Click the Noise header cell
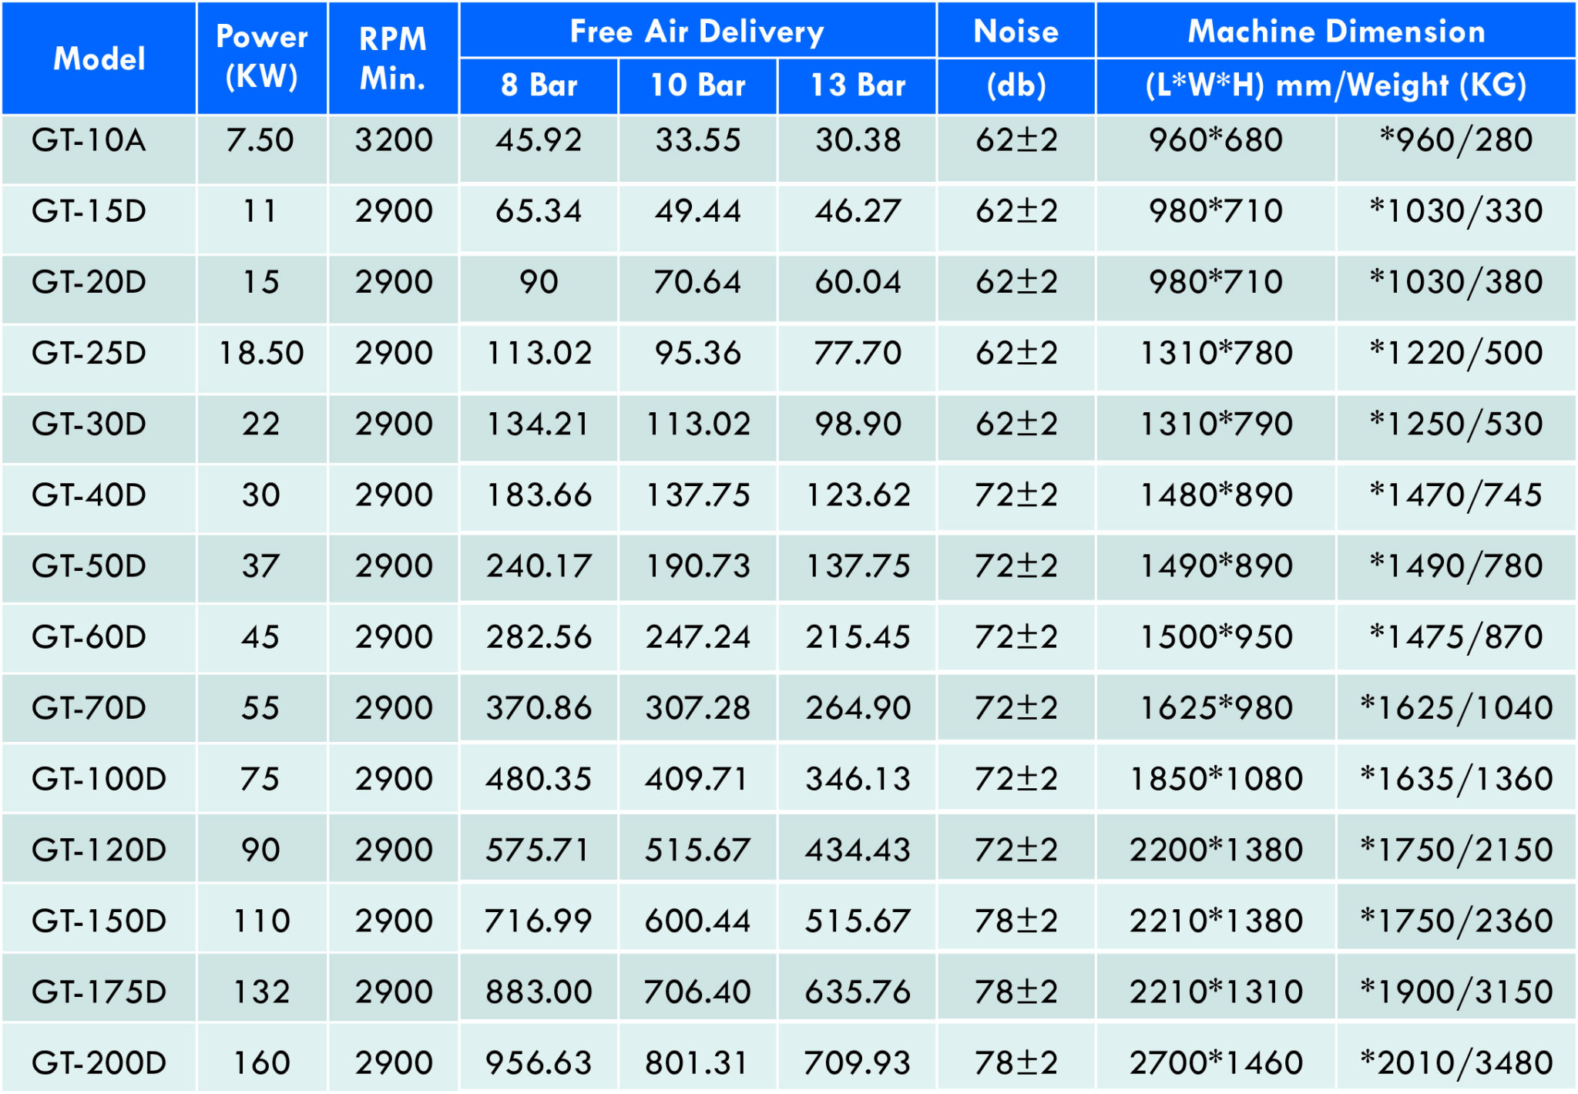Image resolution: width=1578 pixels, height=1094 pixels. coord(1016,31)
